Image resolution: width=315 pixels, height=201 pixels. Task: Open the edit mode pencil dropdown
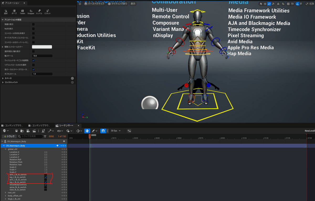[94, 131]
